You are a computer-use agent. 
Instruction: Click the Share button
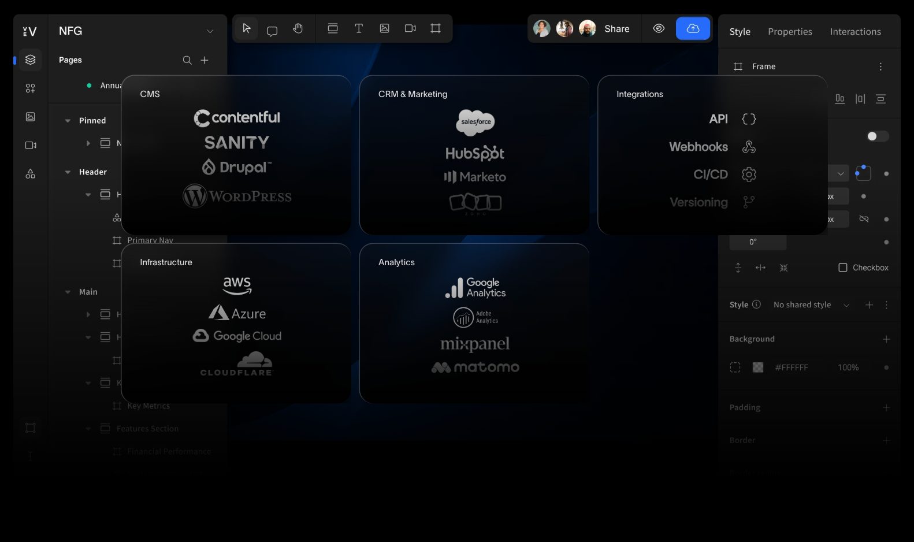pyautogui.click(x=616, y=29)
